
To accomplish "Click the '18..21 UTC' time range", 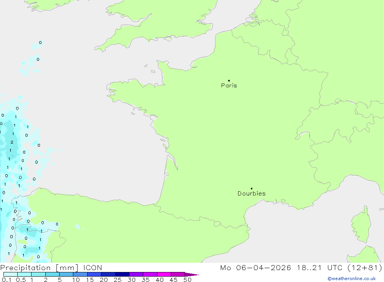I will 319,268.
